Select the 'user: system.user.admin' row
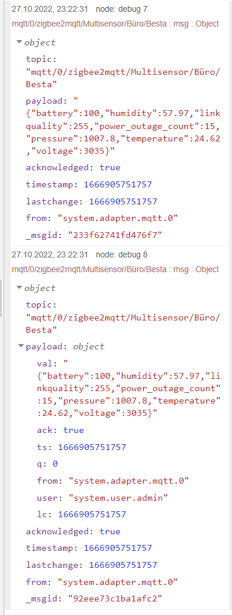Viewport: 232px width, 615px height. pos(102,498)
